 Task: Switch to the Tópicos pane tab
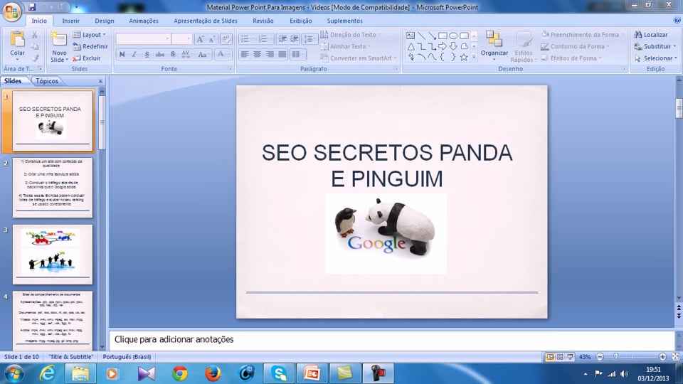tap(47, 81)
